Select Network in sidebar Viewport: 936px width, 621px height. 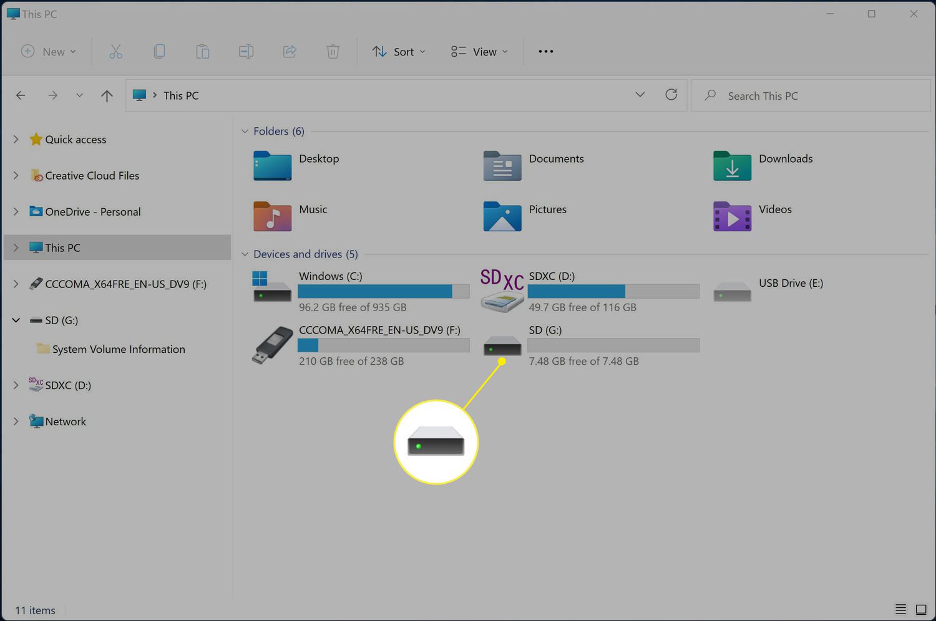(x=66, y=421)
